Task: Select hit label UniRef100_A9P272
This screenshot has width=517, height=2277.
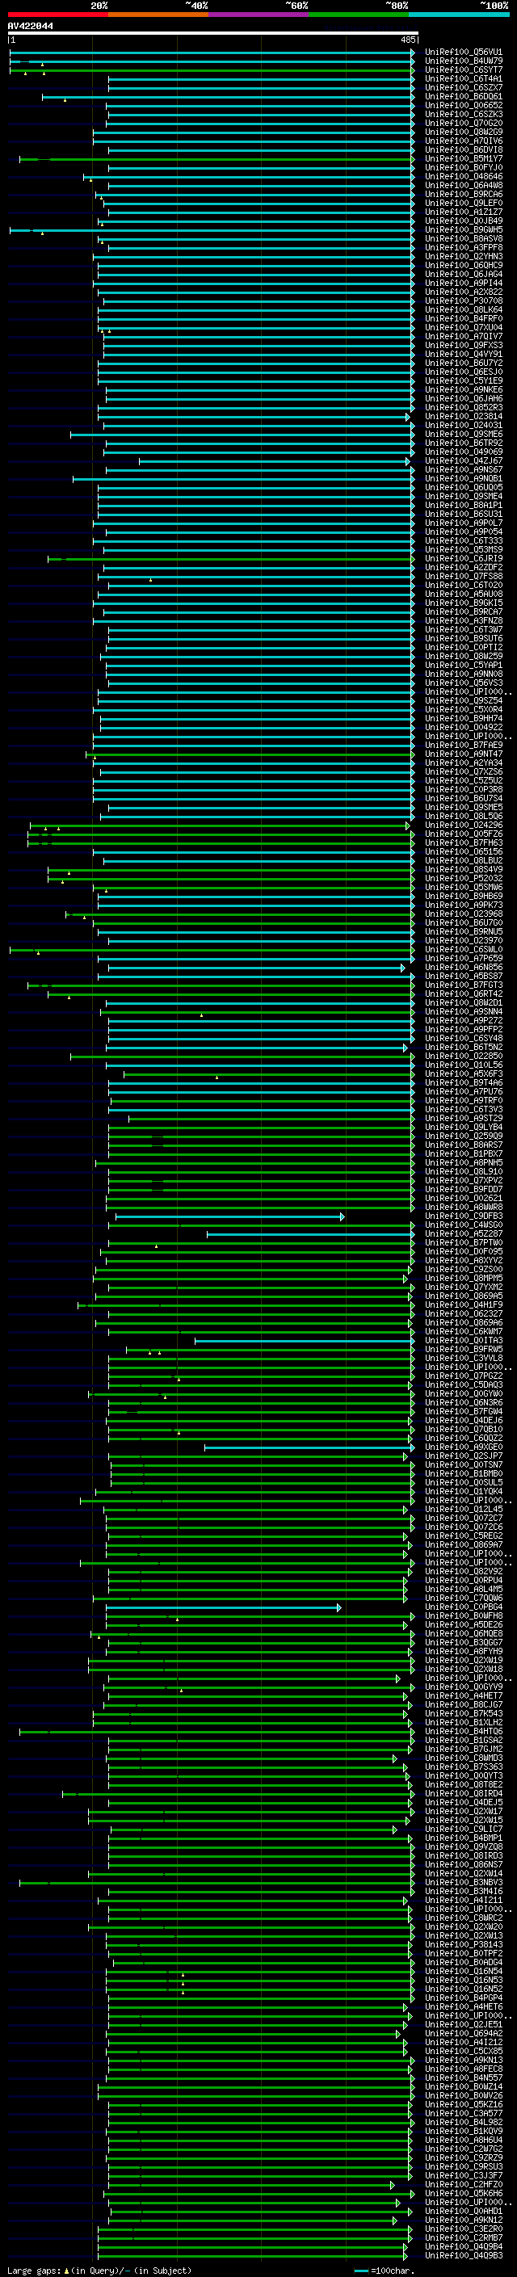Action: coord(464,1021)
